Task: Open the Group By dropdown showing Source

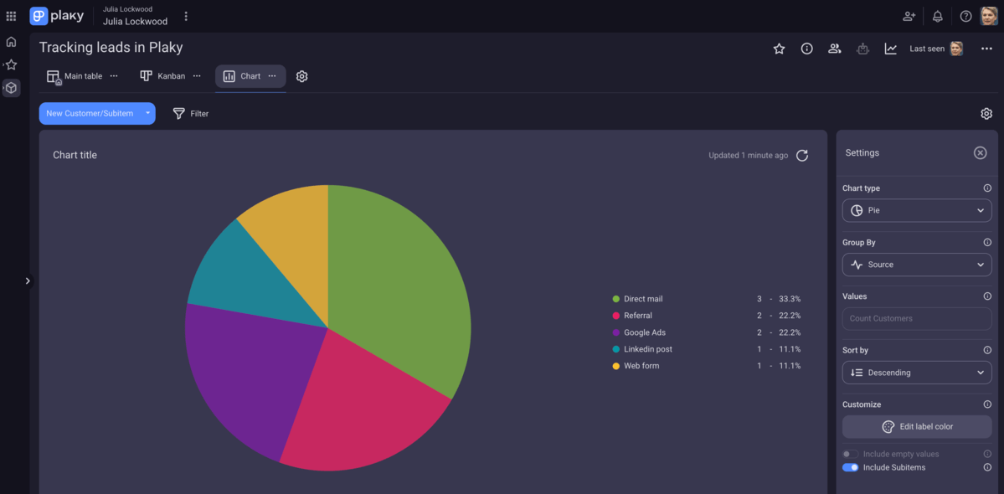Action: [916, 265]
